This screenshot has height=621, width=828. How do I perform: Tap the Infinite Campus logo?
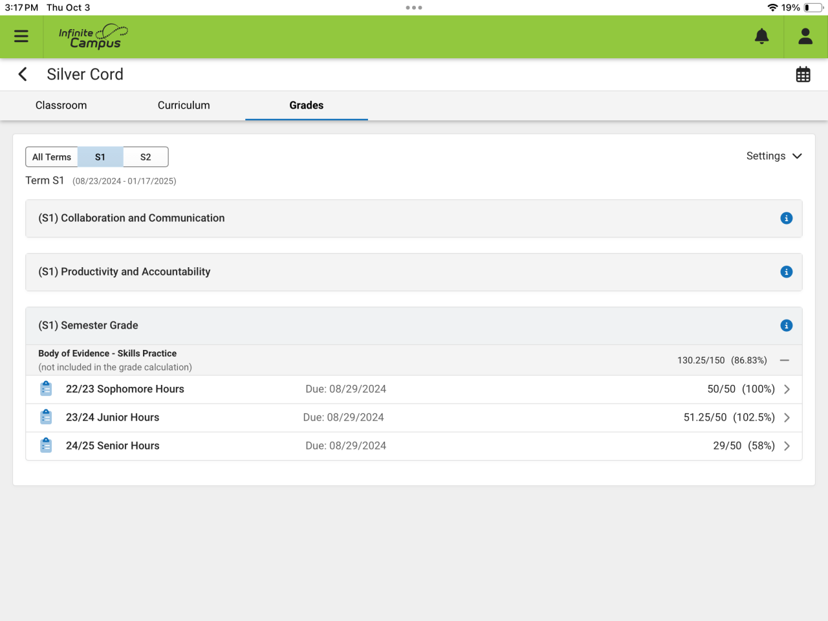tap(93, 37)
